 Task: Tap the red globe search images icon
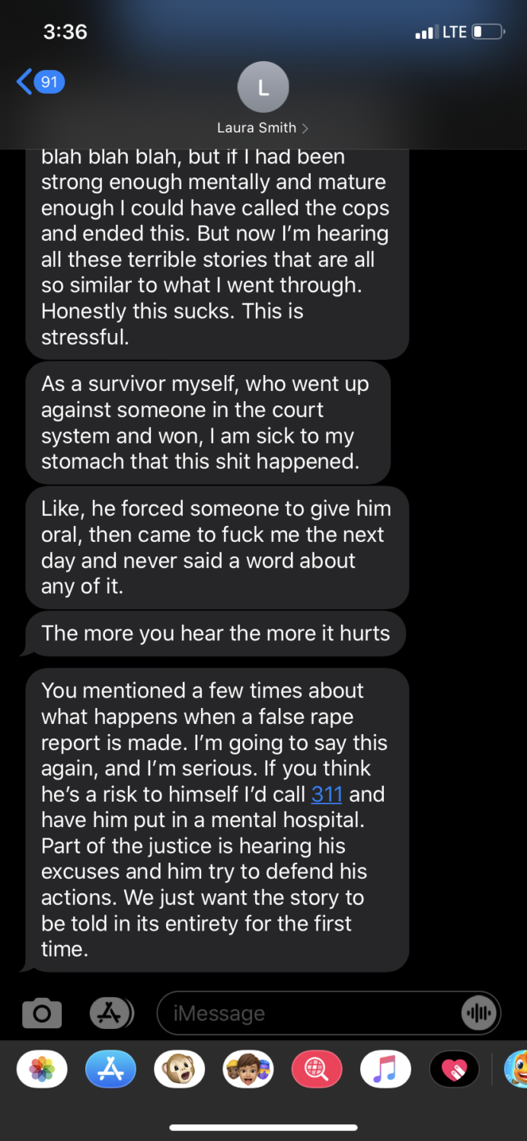tap(317, 1069)
